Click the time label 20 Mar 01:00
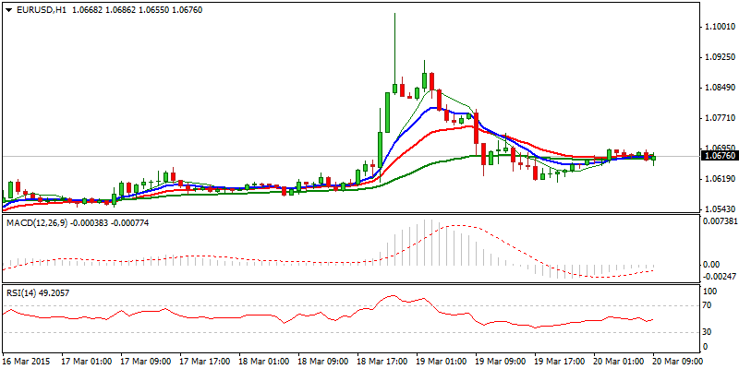 619,360
